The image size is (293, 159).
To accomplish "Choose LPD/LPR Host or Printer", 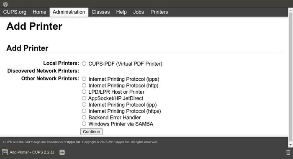I will [x=84, y=92].
